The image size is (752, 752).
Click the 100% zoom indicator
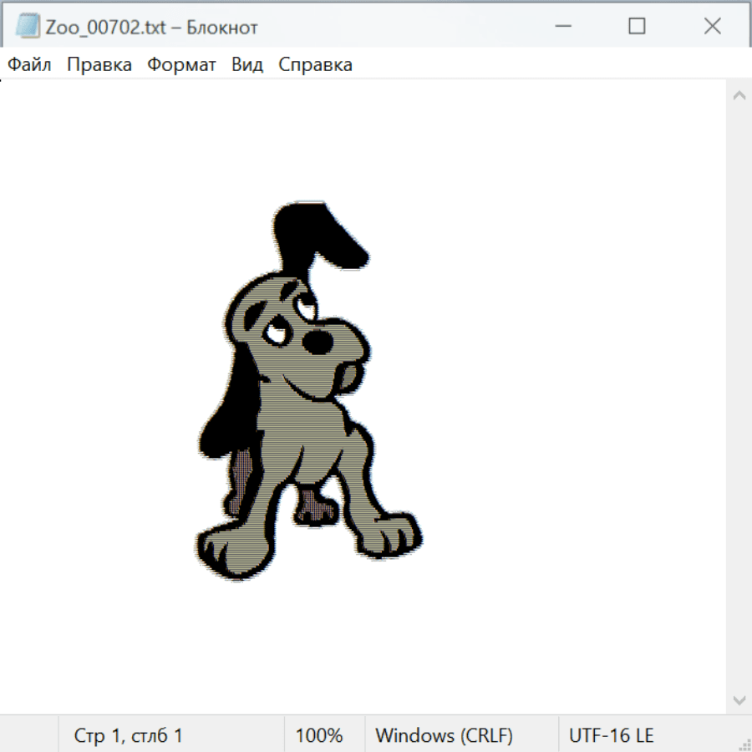coord(319,735)
